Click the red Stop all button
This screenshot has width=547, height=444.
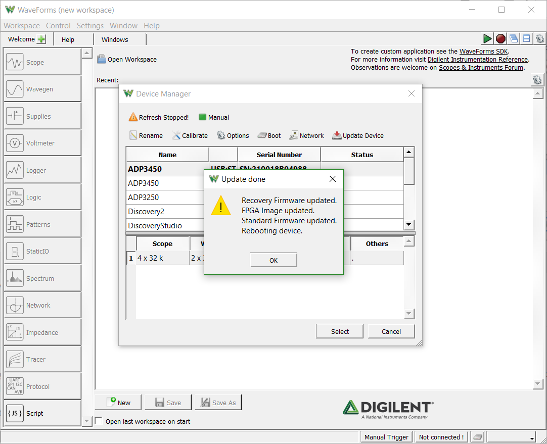(500, 38)
